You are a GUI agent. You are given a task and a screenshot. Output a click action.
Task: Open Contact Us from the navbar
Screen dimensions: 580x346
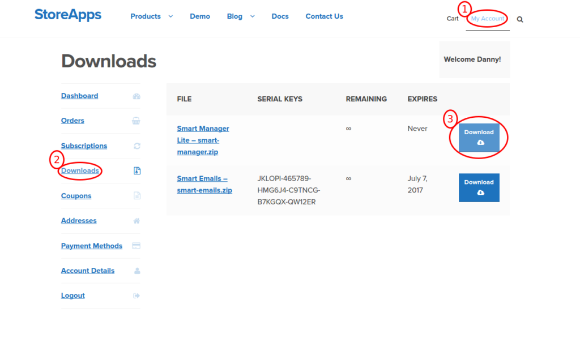(324, 16)
